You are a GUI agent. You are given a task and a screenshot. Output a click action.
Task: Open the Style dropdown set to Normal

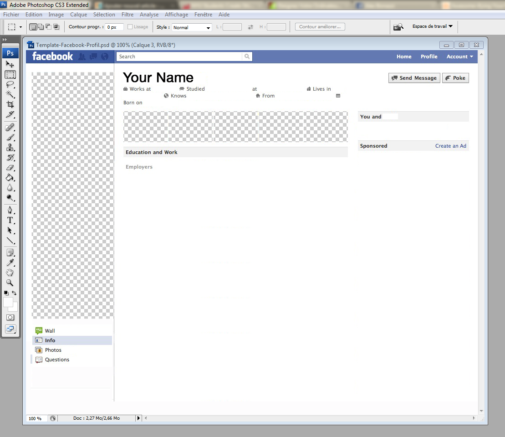(192, 27)
